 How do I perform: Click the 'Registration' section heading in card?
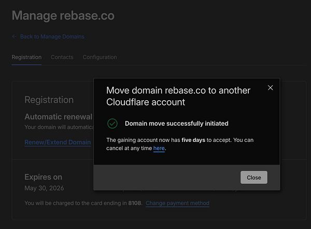(x=49, y=100)
